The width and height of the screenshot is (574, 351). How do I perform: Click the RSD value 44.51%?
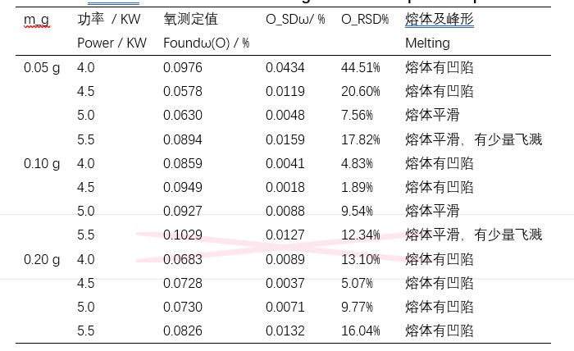click(360, 68)
